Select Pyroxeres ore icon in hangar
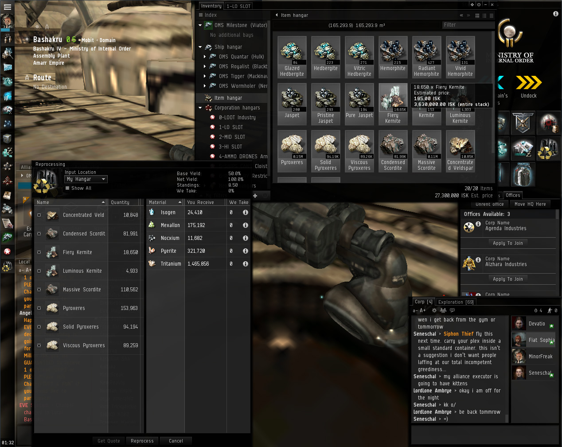This screenshot has height=447, width=562. (292, 145)
